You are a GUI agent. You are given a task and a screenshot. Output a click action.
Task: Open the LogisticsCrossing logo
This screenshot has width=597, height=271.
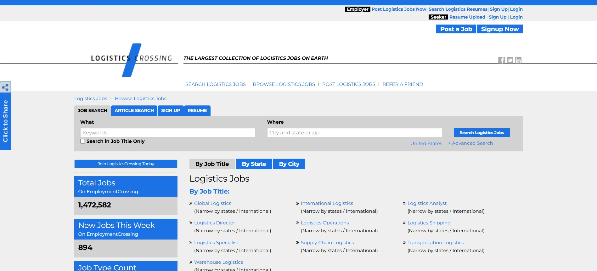tap(132, 60)
